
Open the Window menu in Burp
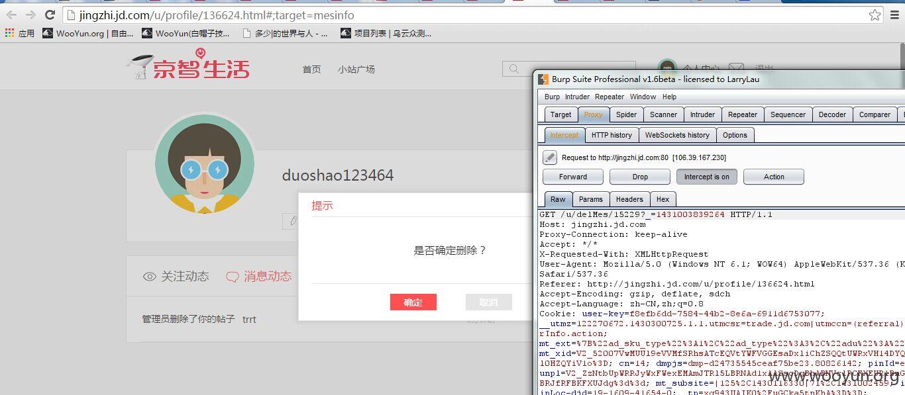point(643,97)
